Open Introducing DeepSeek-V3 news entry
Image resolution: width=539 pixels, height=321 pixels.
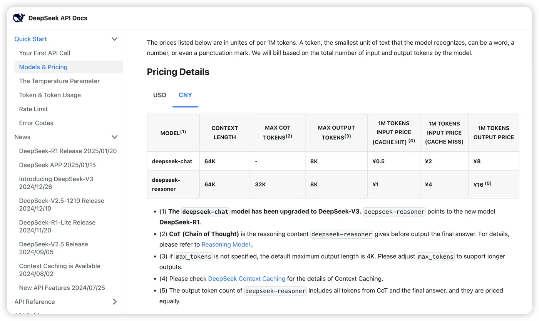coord(56,183)
